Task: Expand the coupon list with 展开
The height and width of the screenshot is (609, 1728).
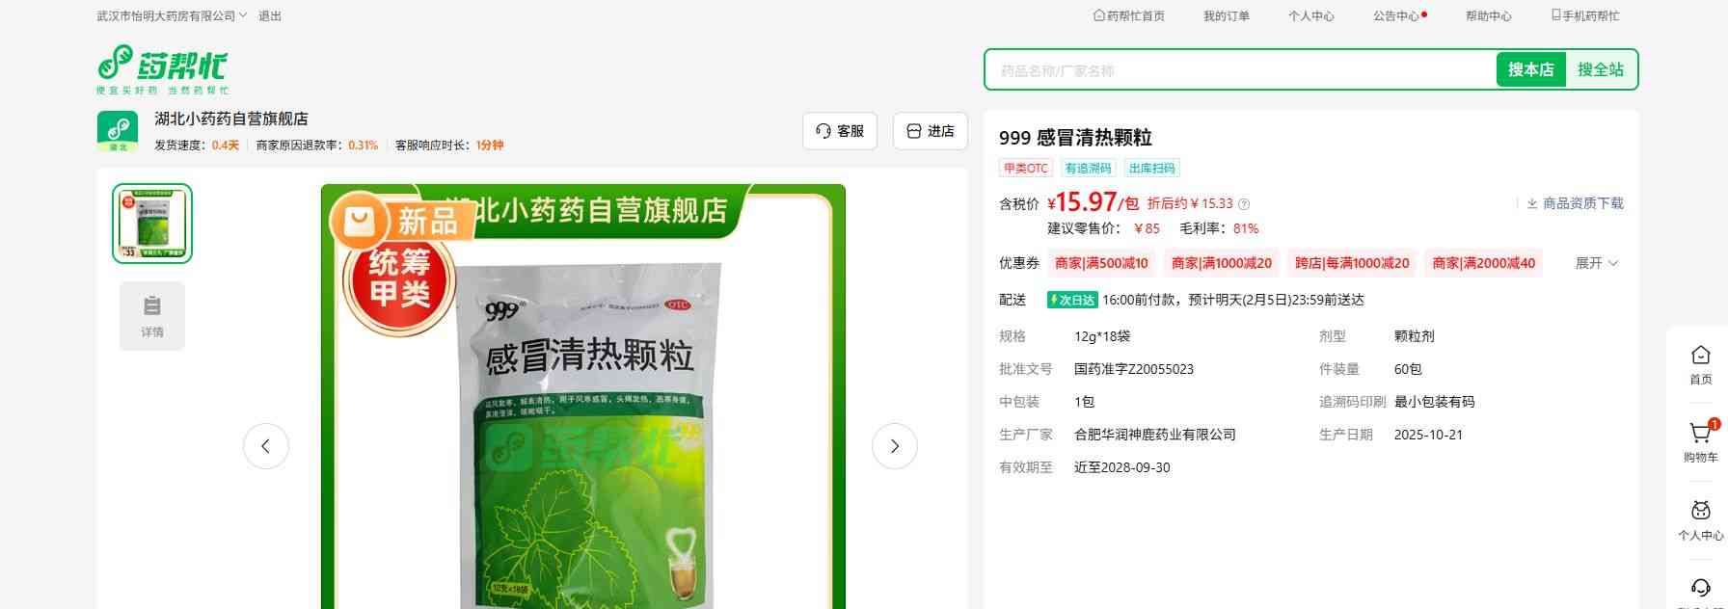Action: [1596, 263]
